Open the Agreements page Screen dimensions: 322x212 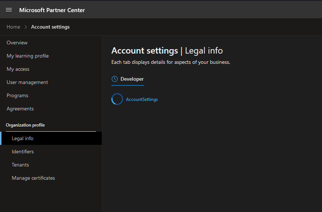click(20, 109)
